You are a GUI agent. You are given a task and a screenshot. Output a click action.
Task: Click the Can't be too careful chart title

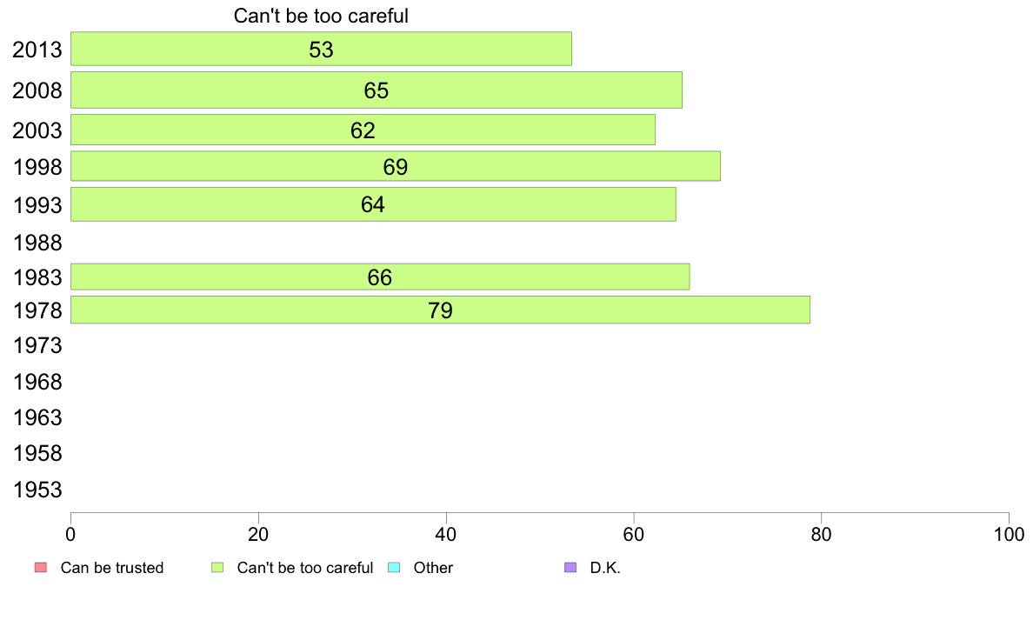click(x=321, y=16)
